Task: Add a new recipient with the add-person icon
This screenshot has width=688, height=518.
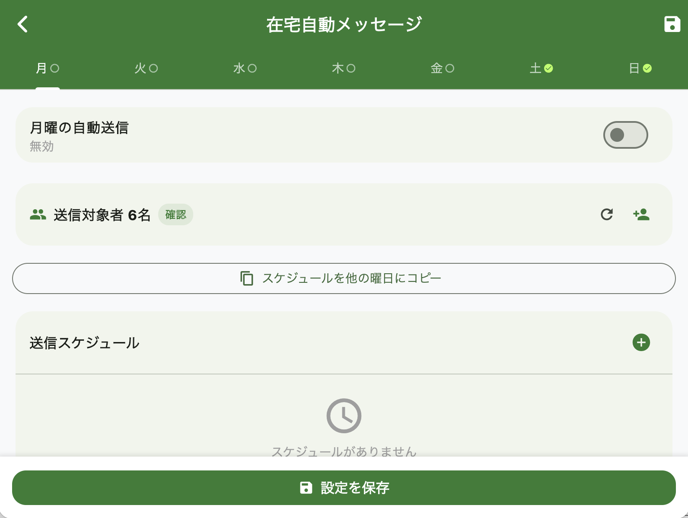Action: [x=641, y=214]
